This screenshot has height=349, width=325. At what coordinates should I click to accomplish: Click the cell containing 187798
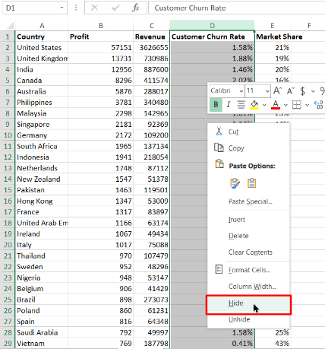click(151, 344)
